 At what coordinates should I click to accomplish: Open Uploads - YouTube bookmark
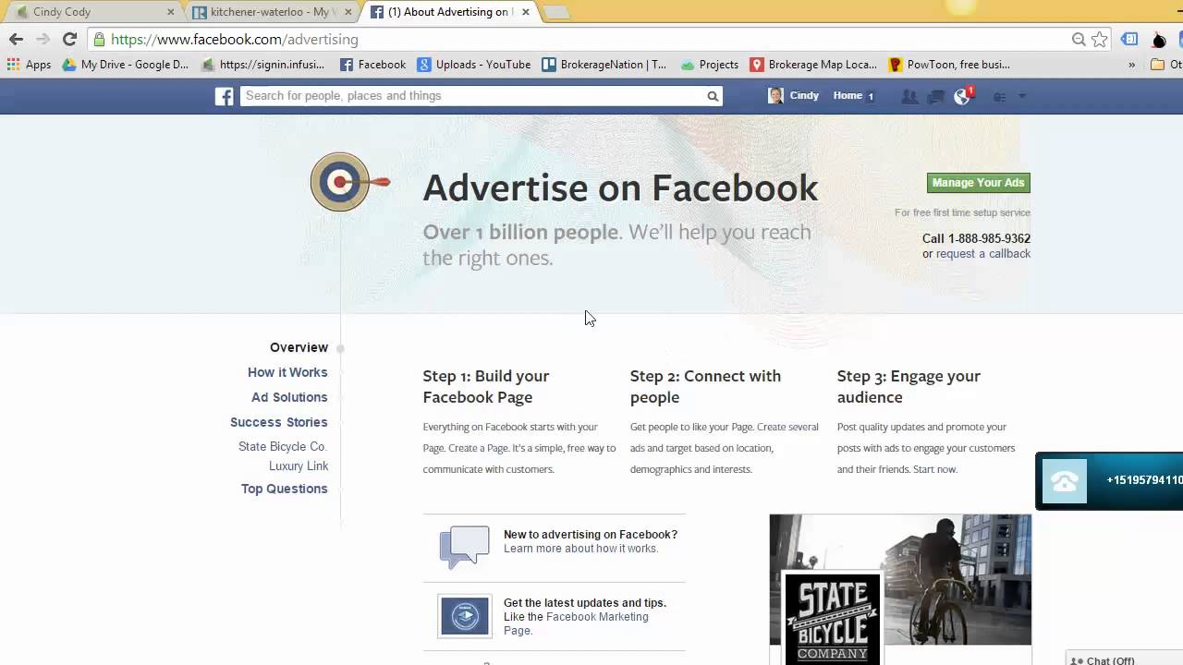click(x=474, y=65)
